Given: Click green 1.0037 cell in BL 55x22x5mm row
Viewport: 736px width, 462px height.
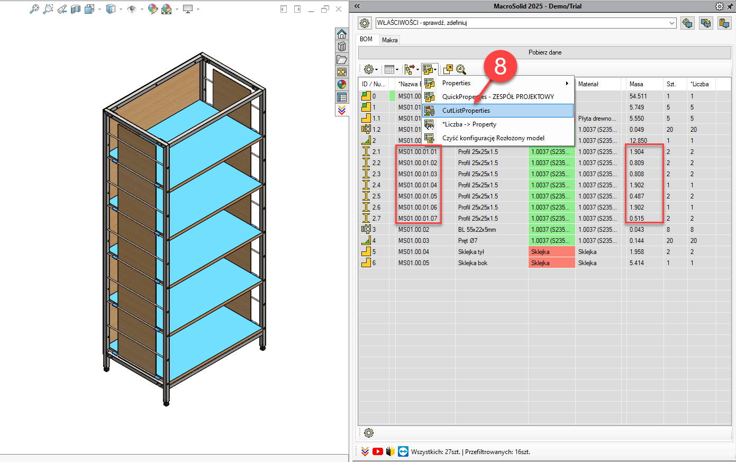Looking at the screenshot, I should tap(552, 230).
